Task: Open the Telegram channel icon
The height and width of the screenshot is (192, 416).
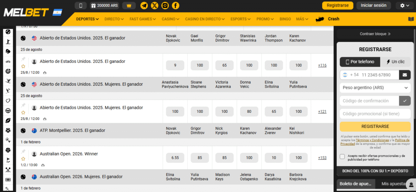Action: tap(144, 5)
